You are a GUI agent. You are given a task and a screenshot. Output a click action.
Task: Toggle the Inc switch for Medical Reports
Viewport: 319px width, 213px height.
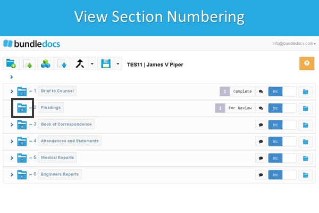click(x=282, y=158)
